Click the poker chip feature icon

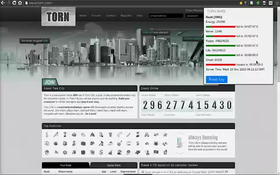tap(65, 152)
